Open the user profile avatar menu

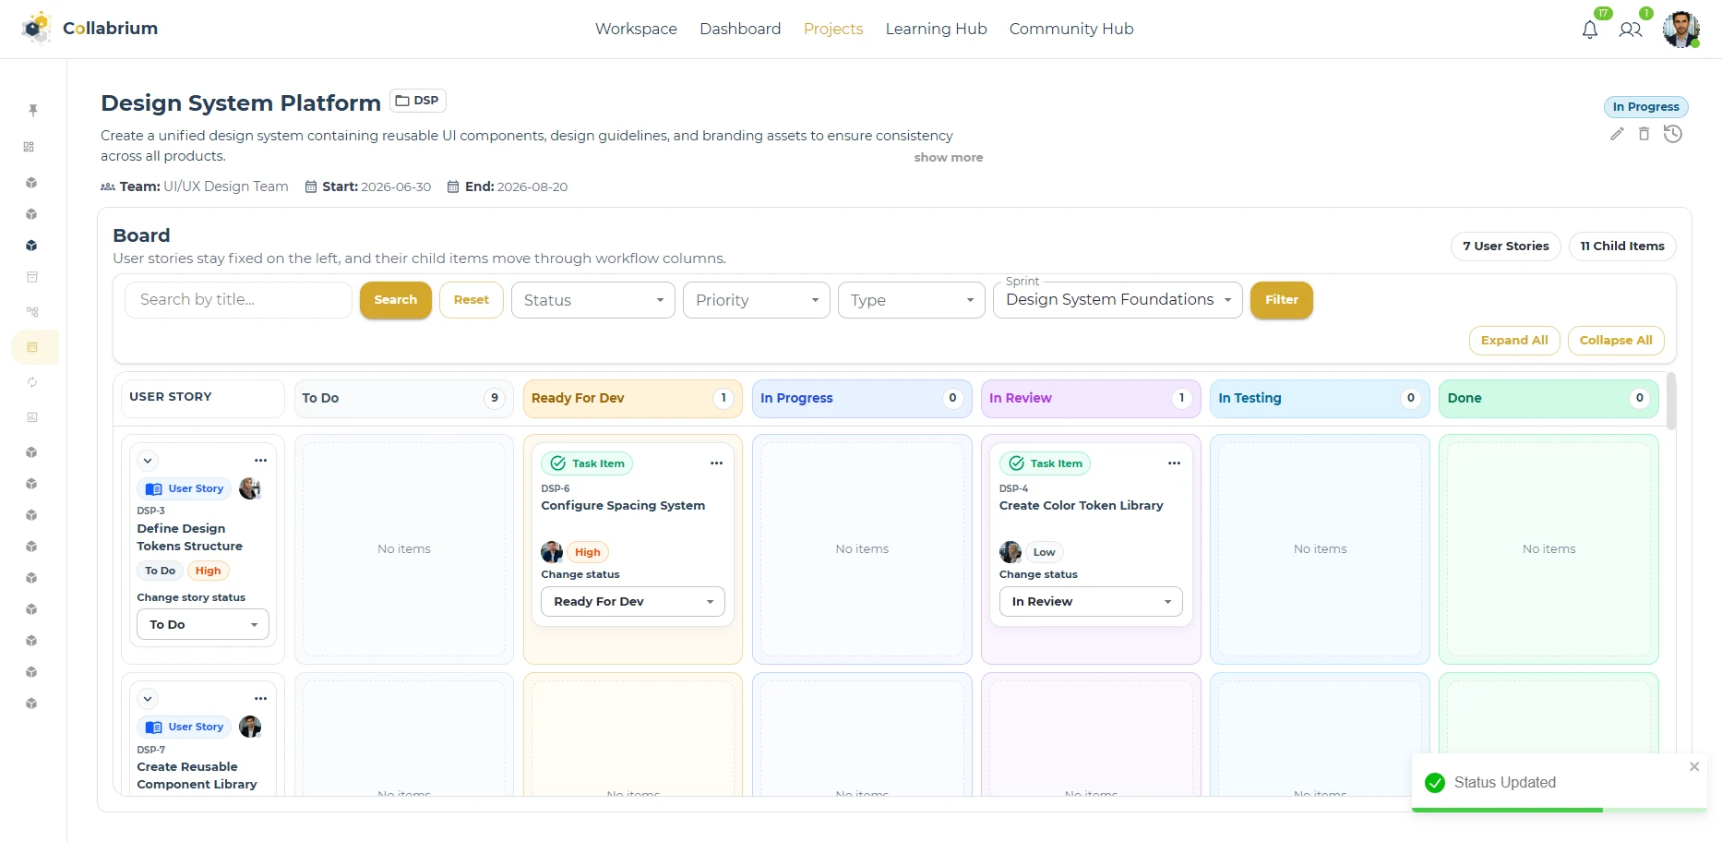[1680, 29]
